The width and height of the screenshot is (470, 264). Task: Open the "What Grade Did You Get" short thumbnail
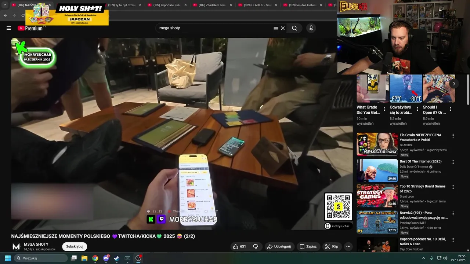(x=373, y=88)
